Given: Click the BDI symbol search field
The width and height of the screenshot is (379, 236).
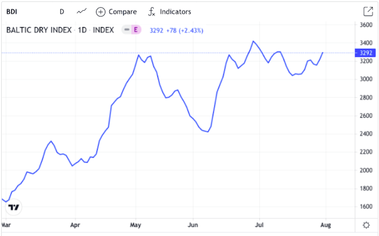Looking at the screenshot, I should coord(12,12).
